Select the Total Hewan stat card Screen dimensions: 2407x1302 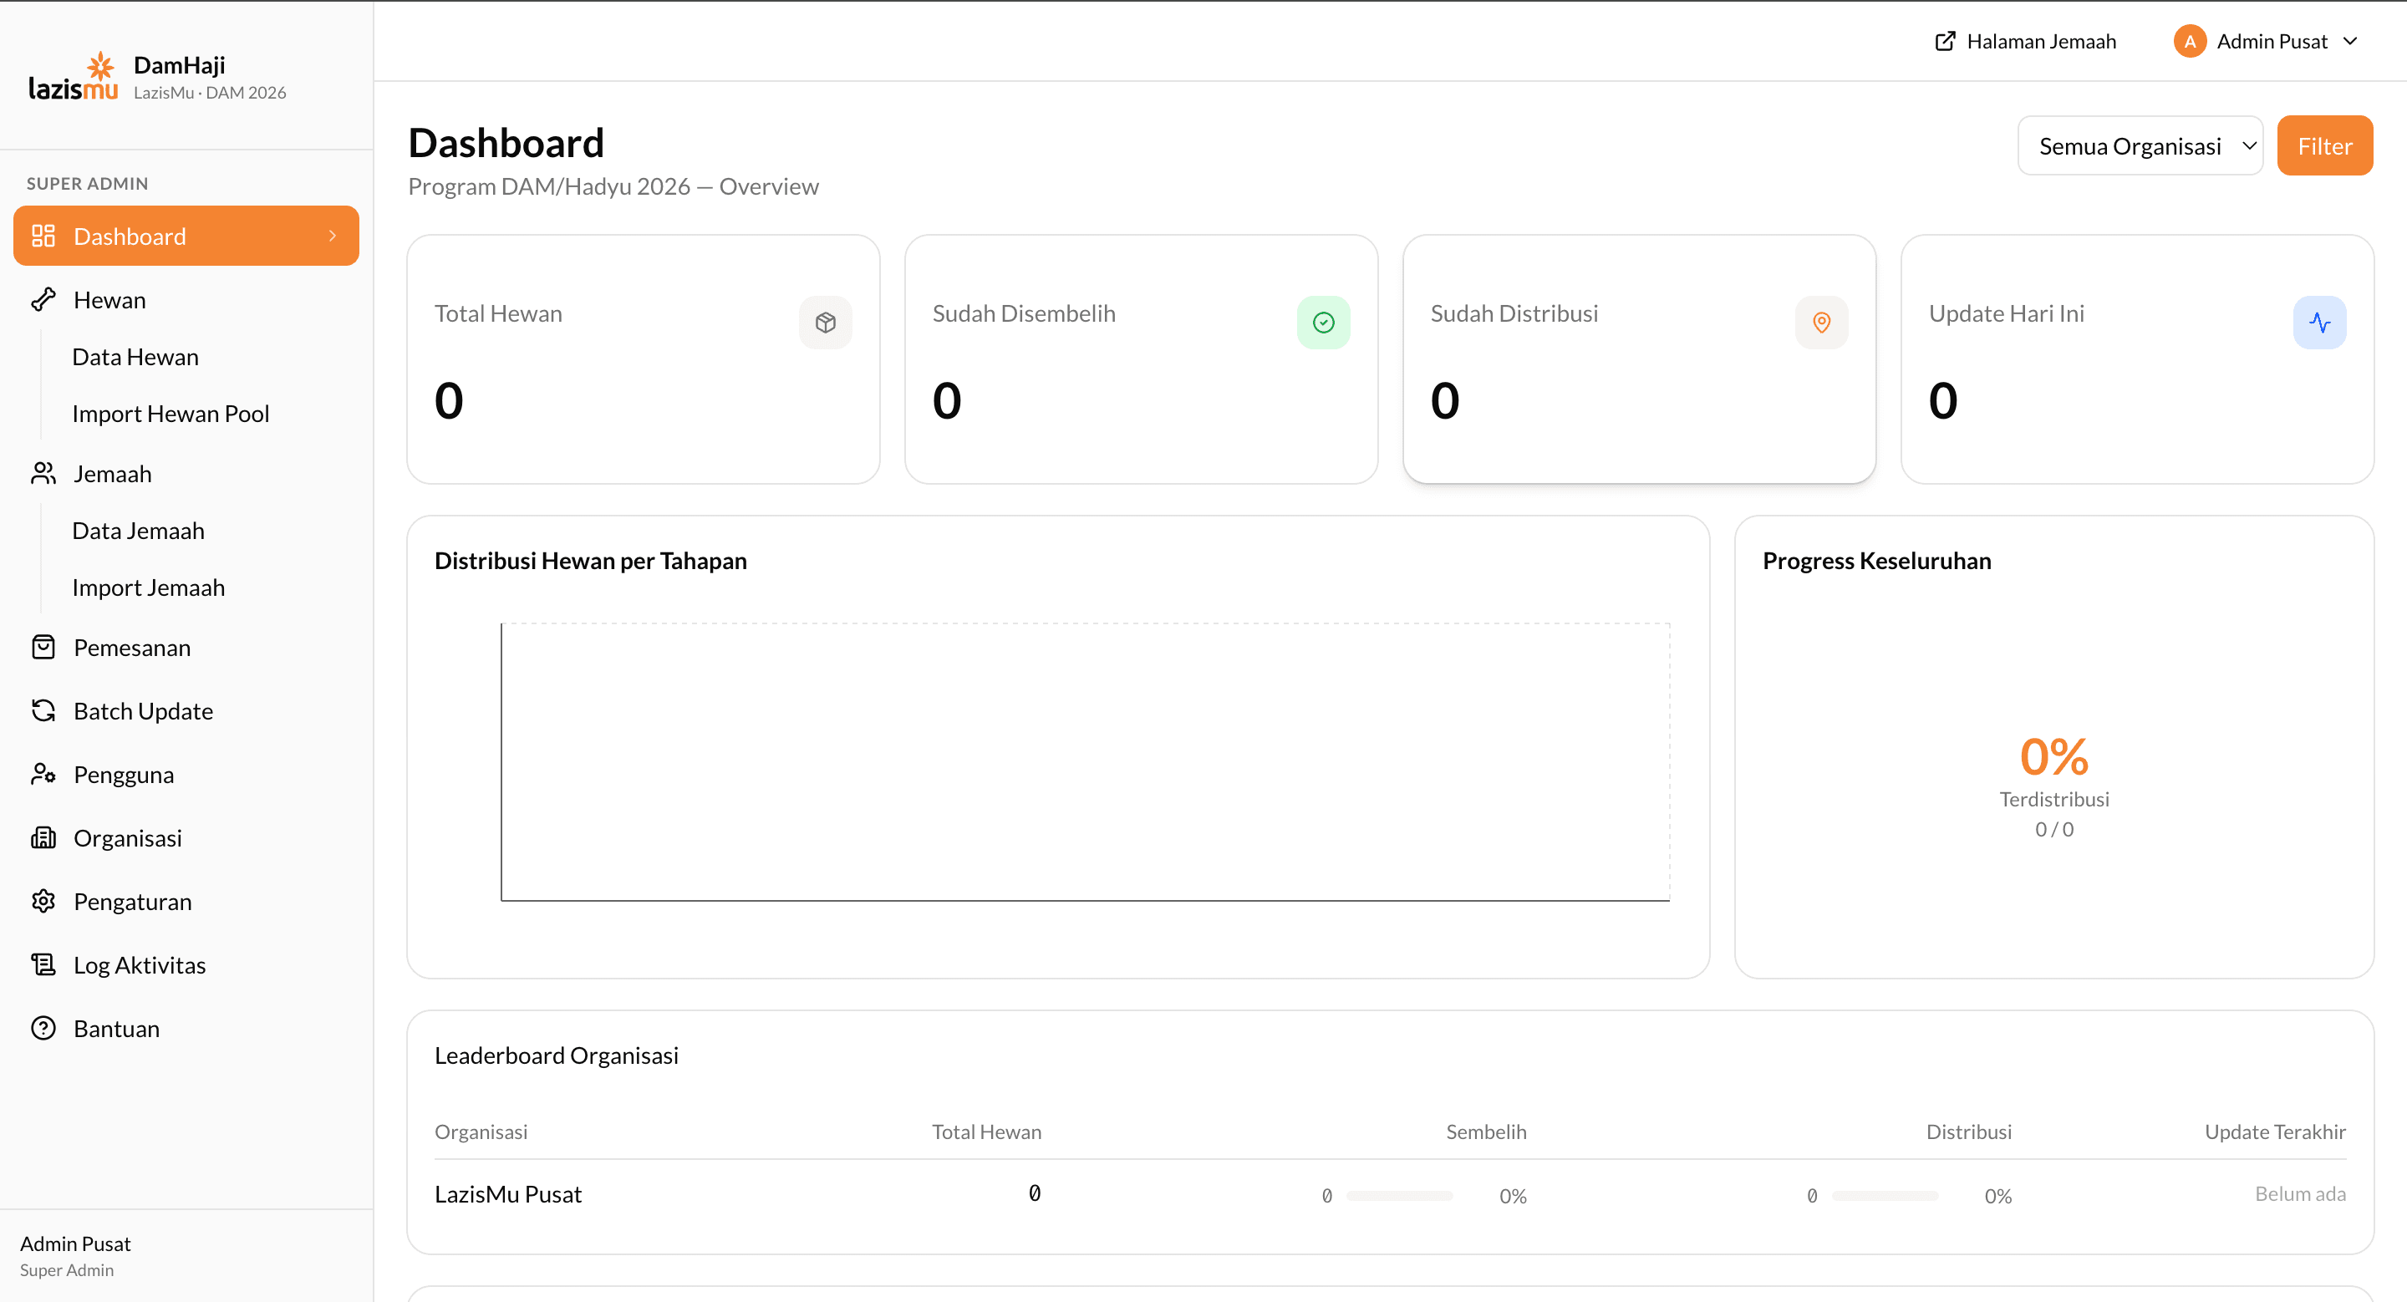click(643, 359)
